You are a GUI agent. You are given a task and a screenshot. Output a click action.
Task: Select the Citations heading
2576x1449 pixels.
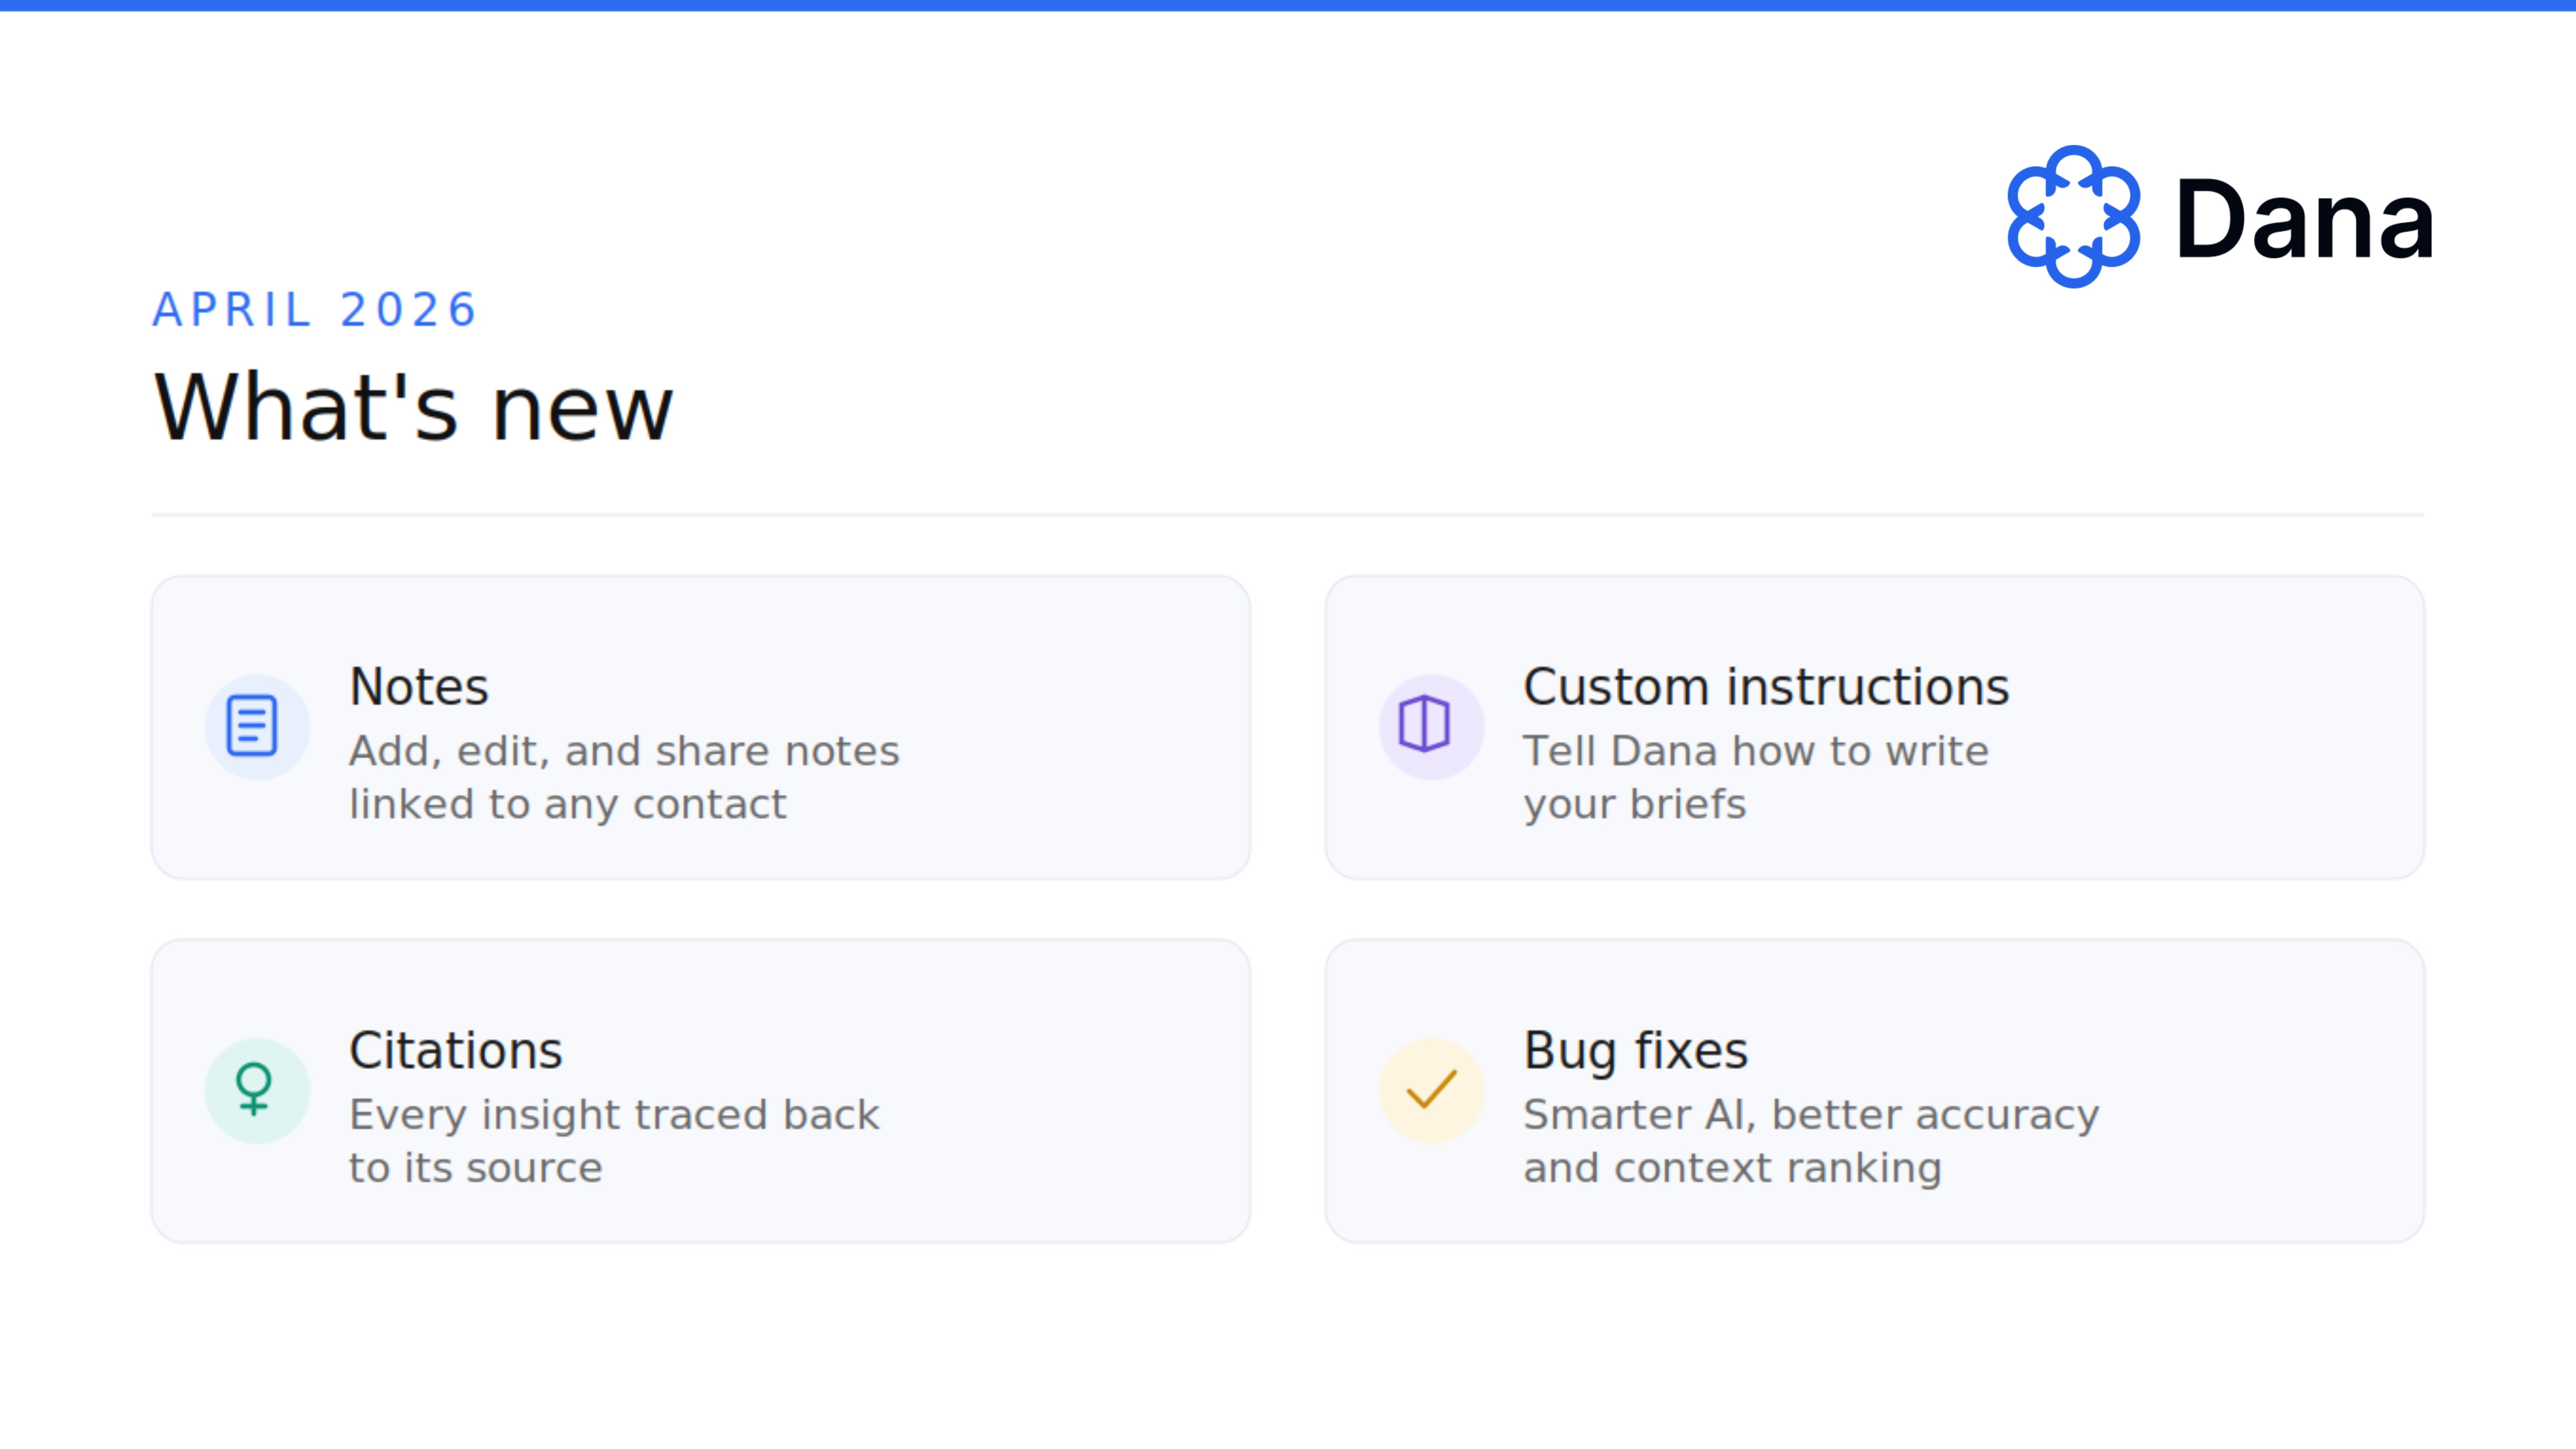(x=456, y=1051)
